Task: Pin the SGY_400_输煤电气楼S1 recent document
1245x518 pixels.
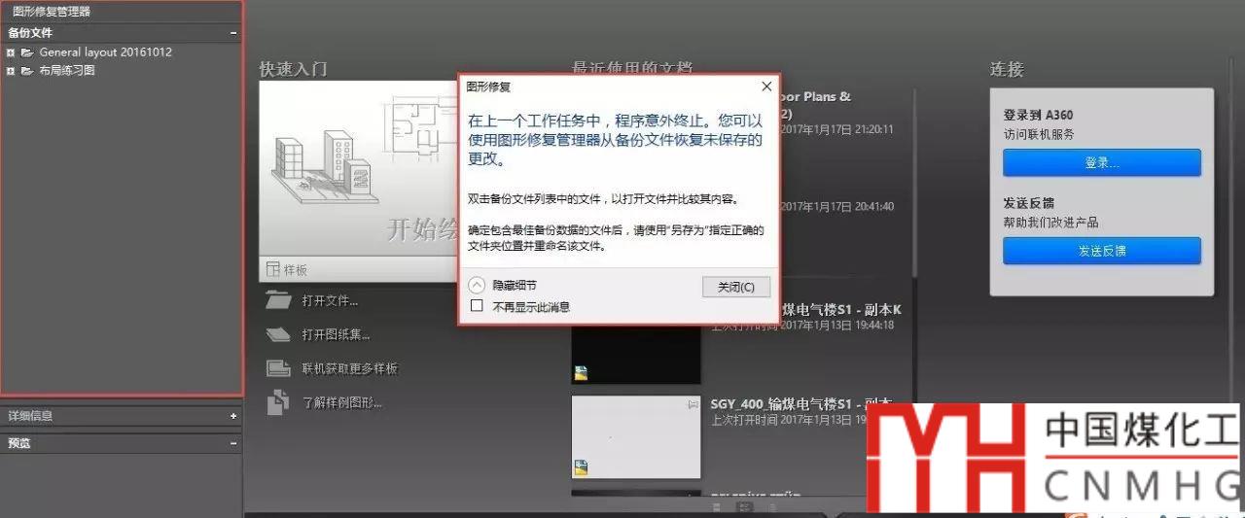Action: click(693, 403)
